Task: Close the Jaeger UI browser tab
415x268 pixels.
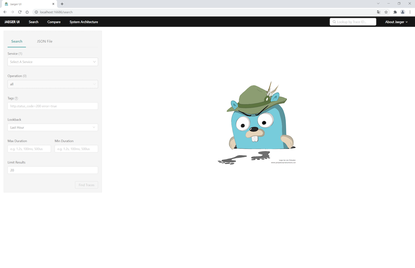Action: point(53,4)
